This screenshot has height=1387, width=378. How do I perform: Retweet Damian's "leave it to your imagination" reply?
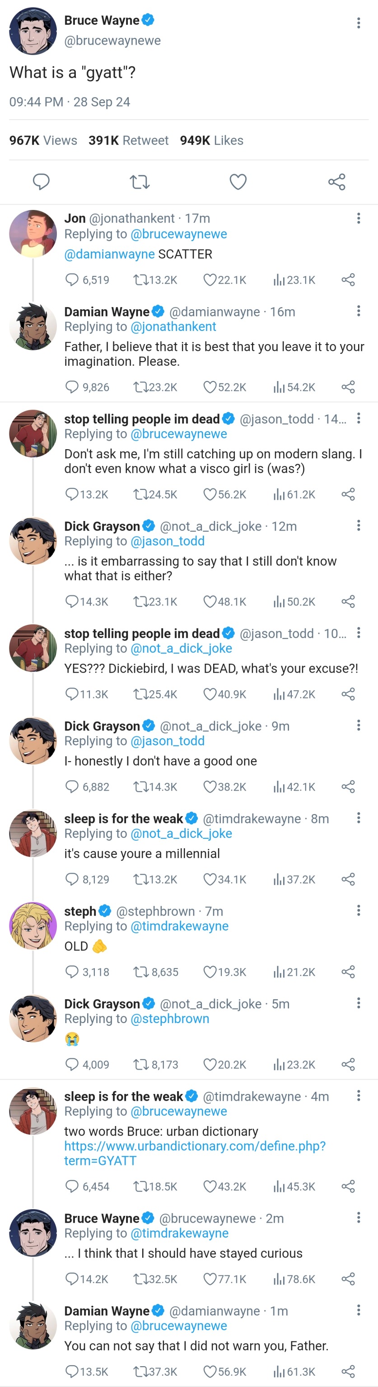coord(141,387)
